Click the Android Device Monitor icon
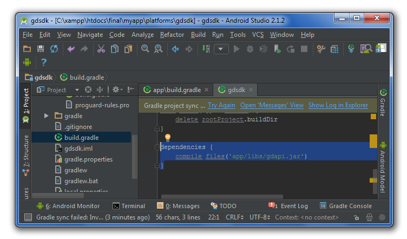The height and width of the screenshot is (239, 407). tap(27, 62)
